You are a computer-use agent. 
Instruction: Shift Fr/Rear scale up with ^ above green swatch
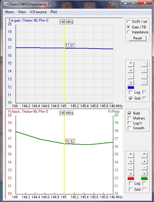[x=144, y=155]
